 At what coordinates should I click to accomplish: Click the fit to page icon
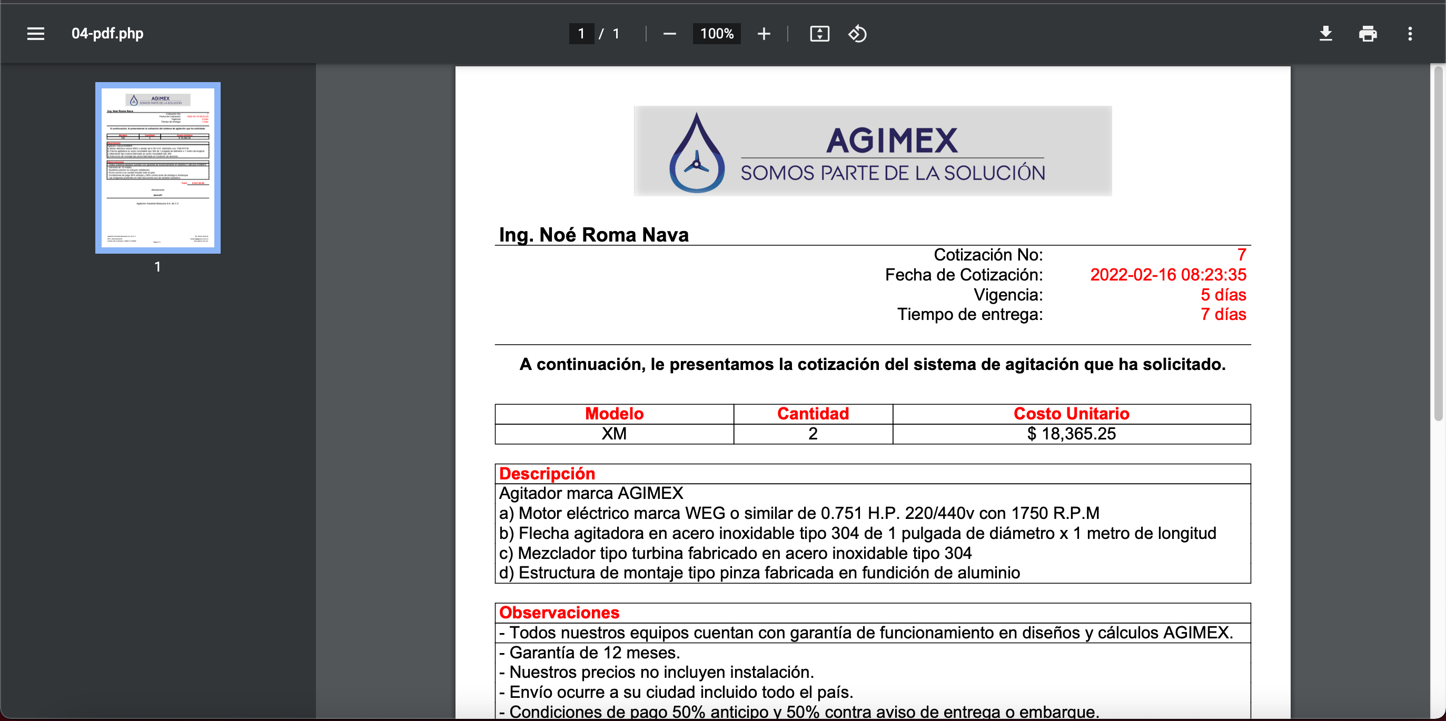(819, 34)
